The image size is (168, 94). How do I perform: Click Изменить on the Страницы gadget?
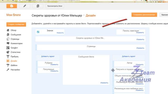pyautogui.click(x=140, y=48)
